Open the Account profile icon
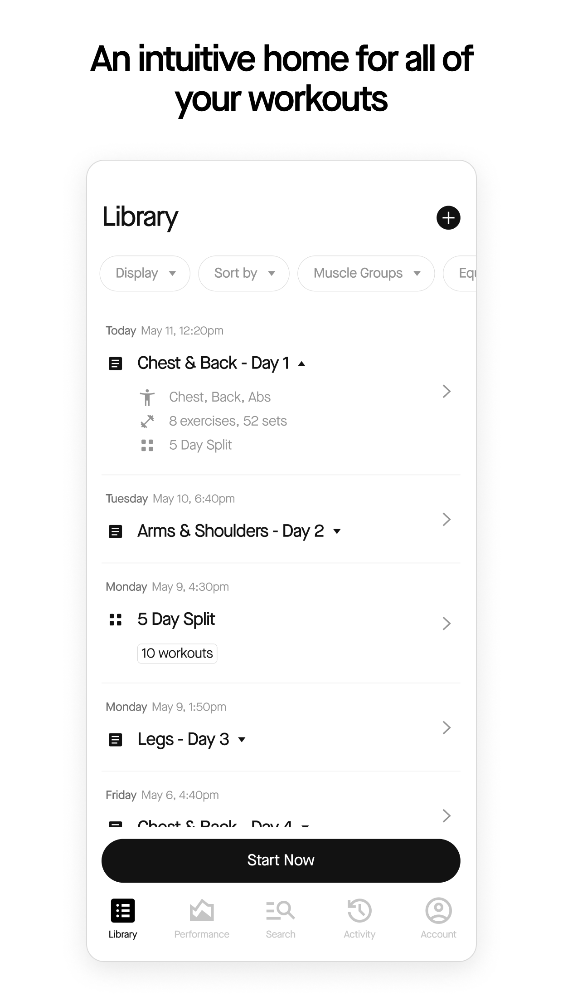563x1002 pixels. point(438,910)
